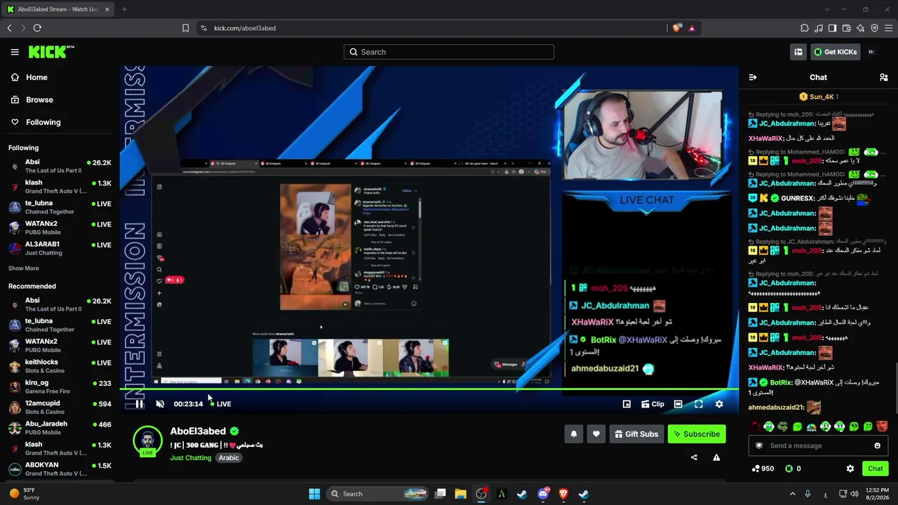Open Abu_Jaradeh channel in Recommended
The image size is (898, 505).
[x=60, y=428]
